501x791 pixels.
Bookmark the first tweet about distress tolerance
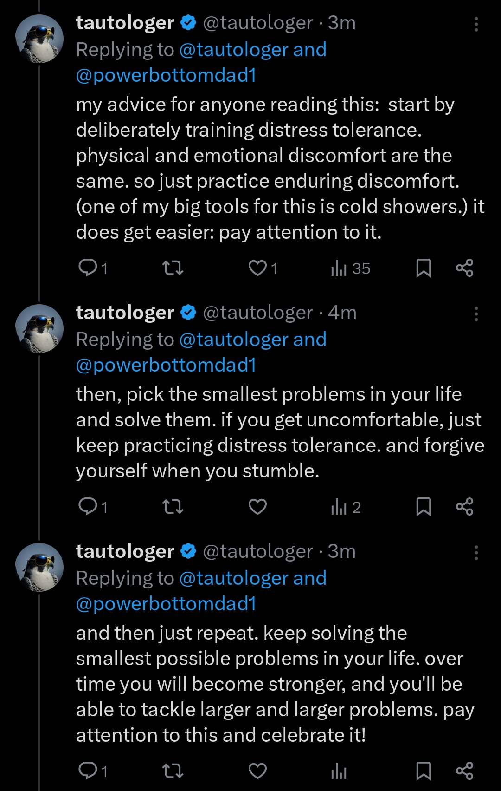coord(424,268)
